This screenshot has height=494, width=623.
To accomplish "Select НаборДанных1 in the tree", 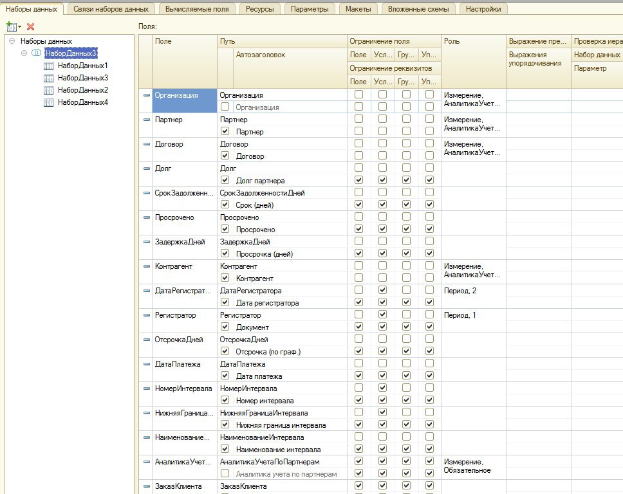I will click(82, 66).
